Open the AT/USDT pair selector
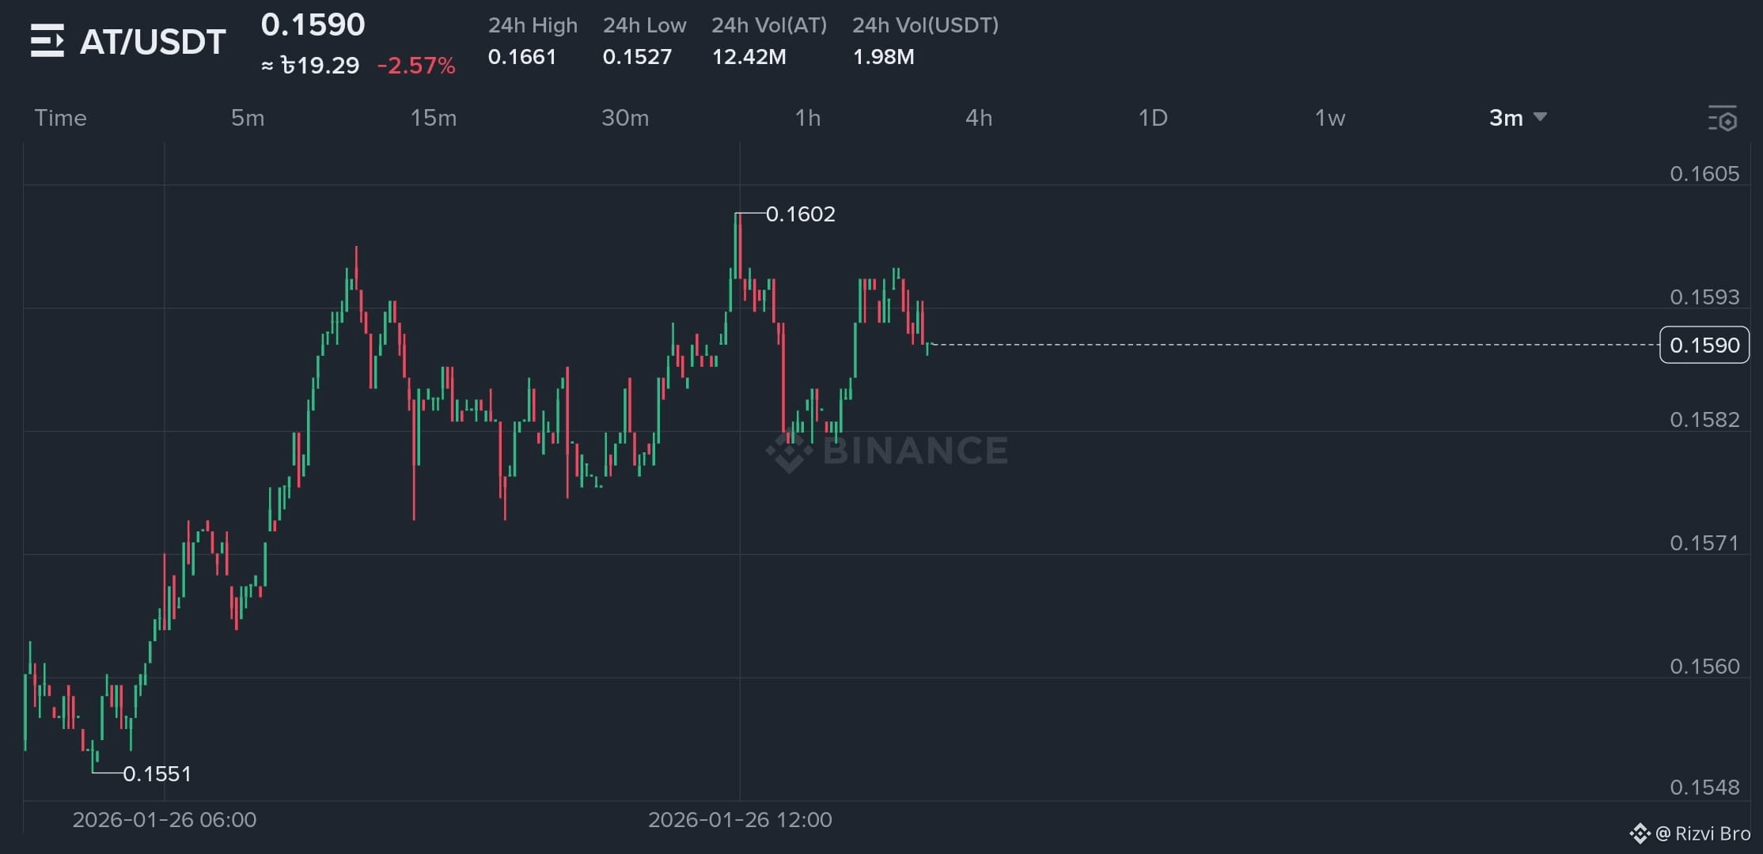1763x854 pixels. (153, 42)
